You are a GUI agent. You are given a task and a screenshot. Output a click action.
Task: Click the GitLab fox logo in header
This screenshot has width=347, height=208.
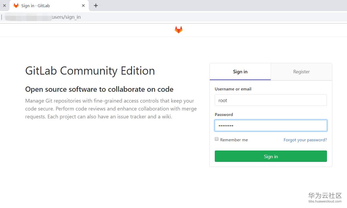coord(179,30)
